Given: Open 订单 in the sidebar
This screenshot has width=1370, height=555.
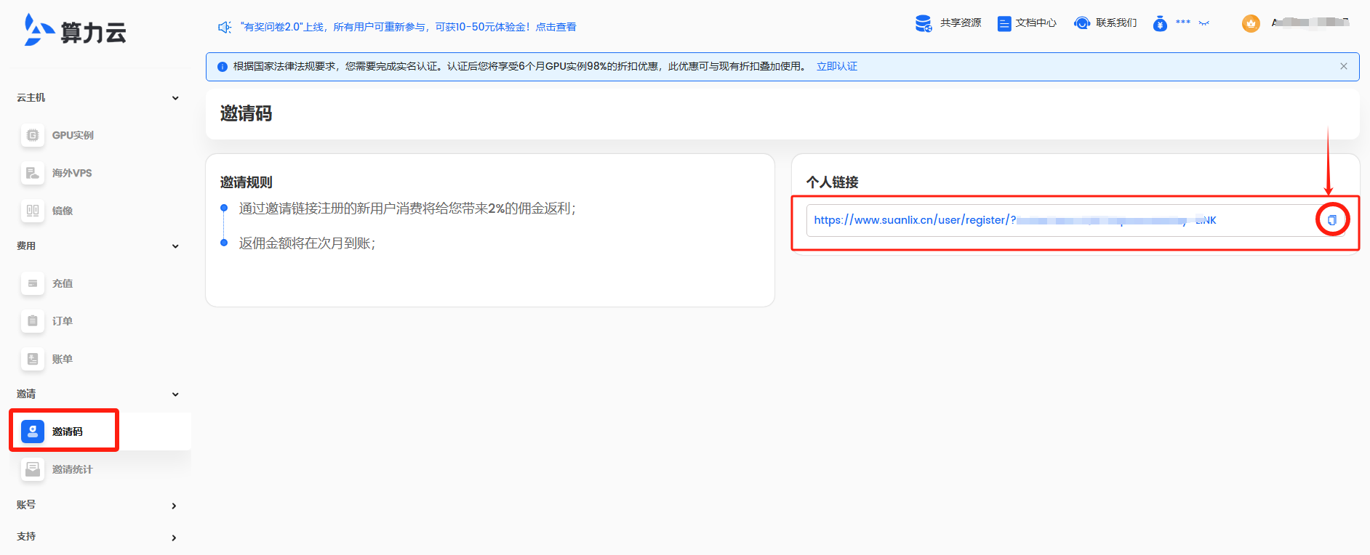Looking at the screenshot, I should [x=63, y=321].
